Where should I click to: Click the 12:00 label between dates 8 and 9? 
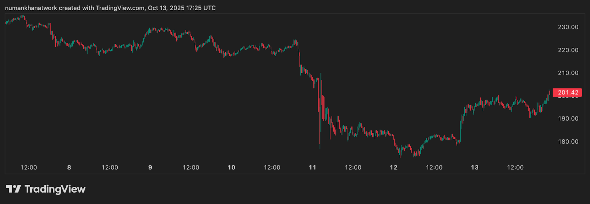click(110, 168)
